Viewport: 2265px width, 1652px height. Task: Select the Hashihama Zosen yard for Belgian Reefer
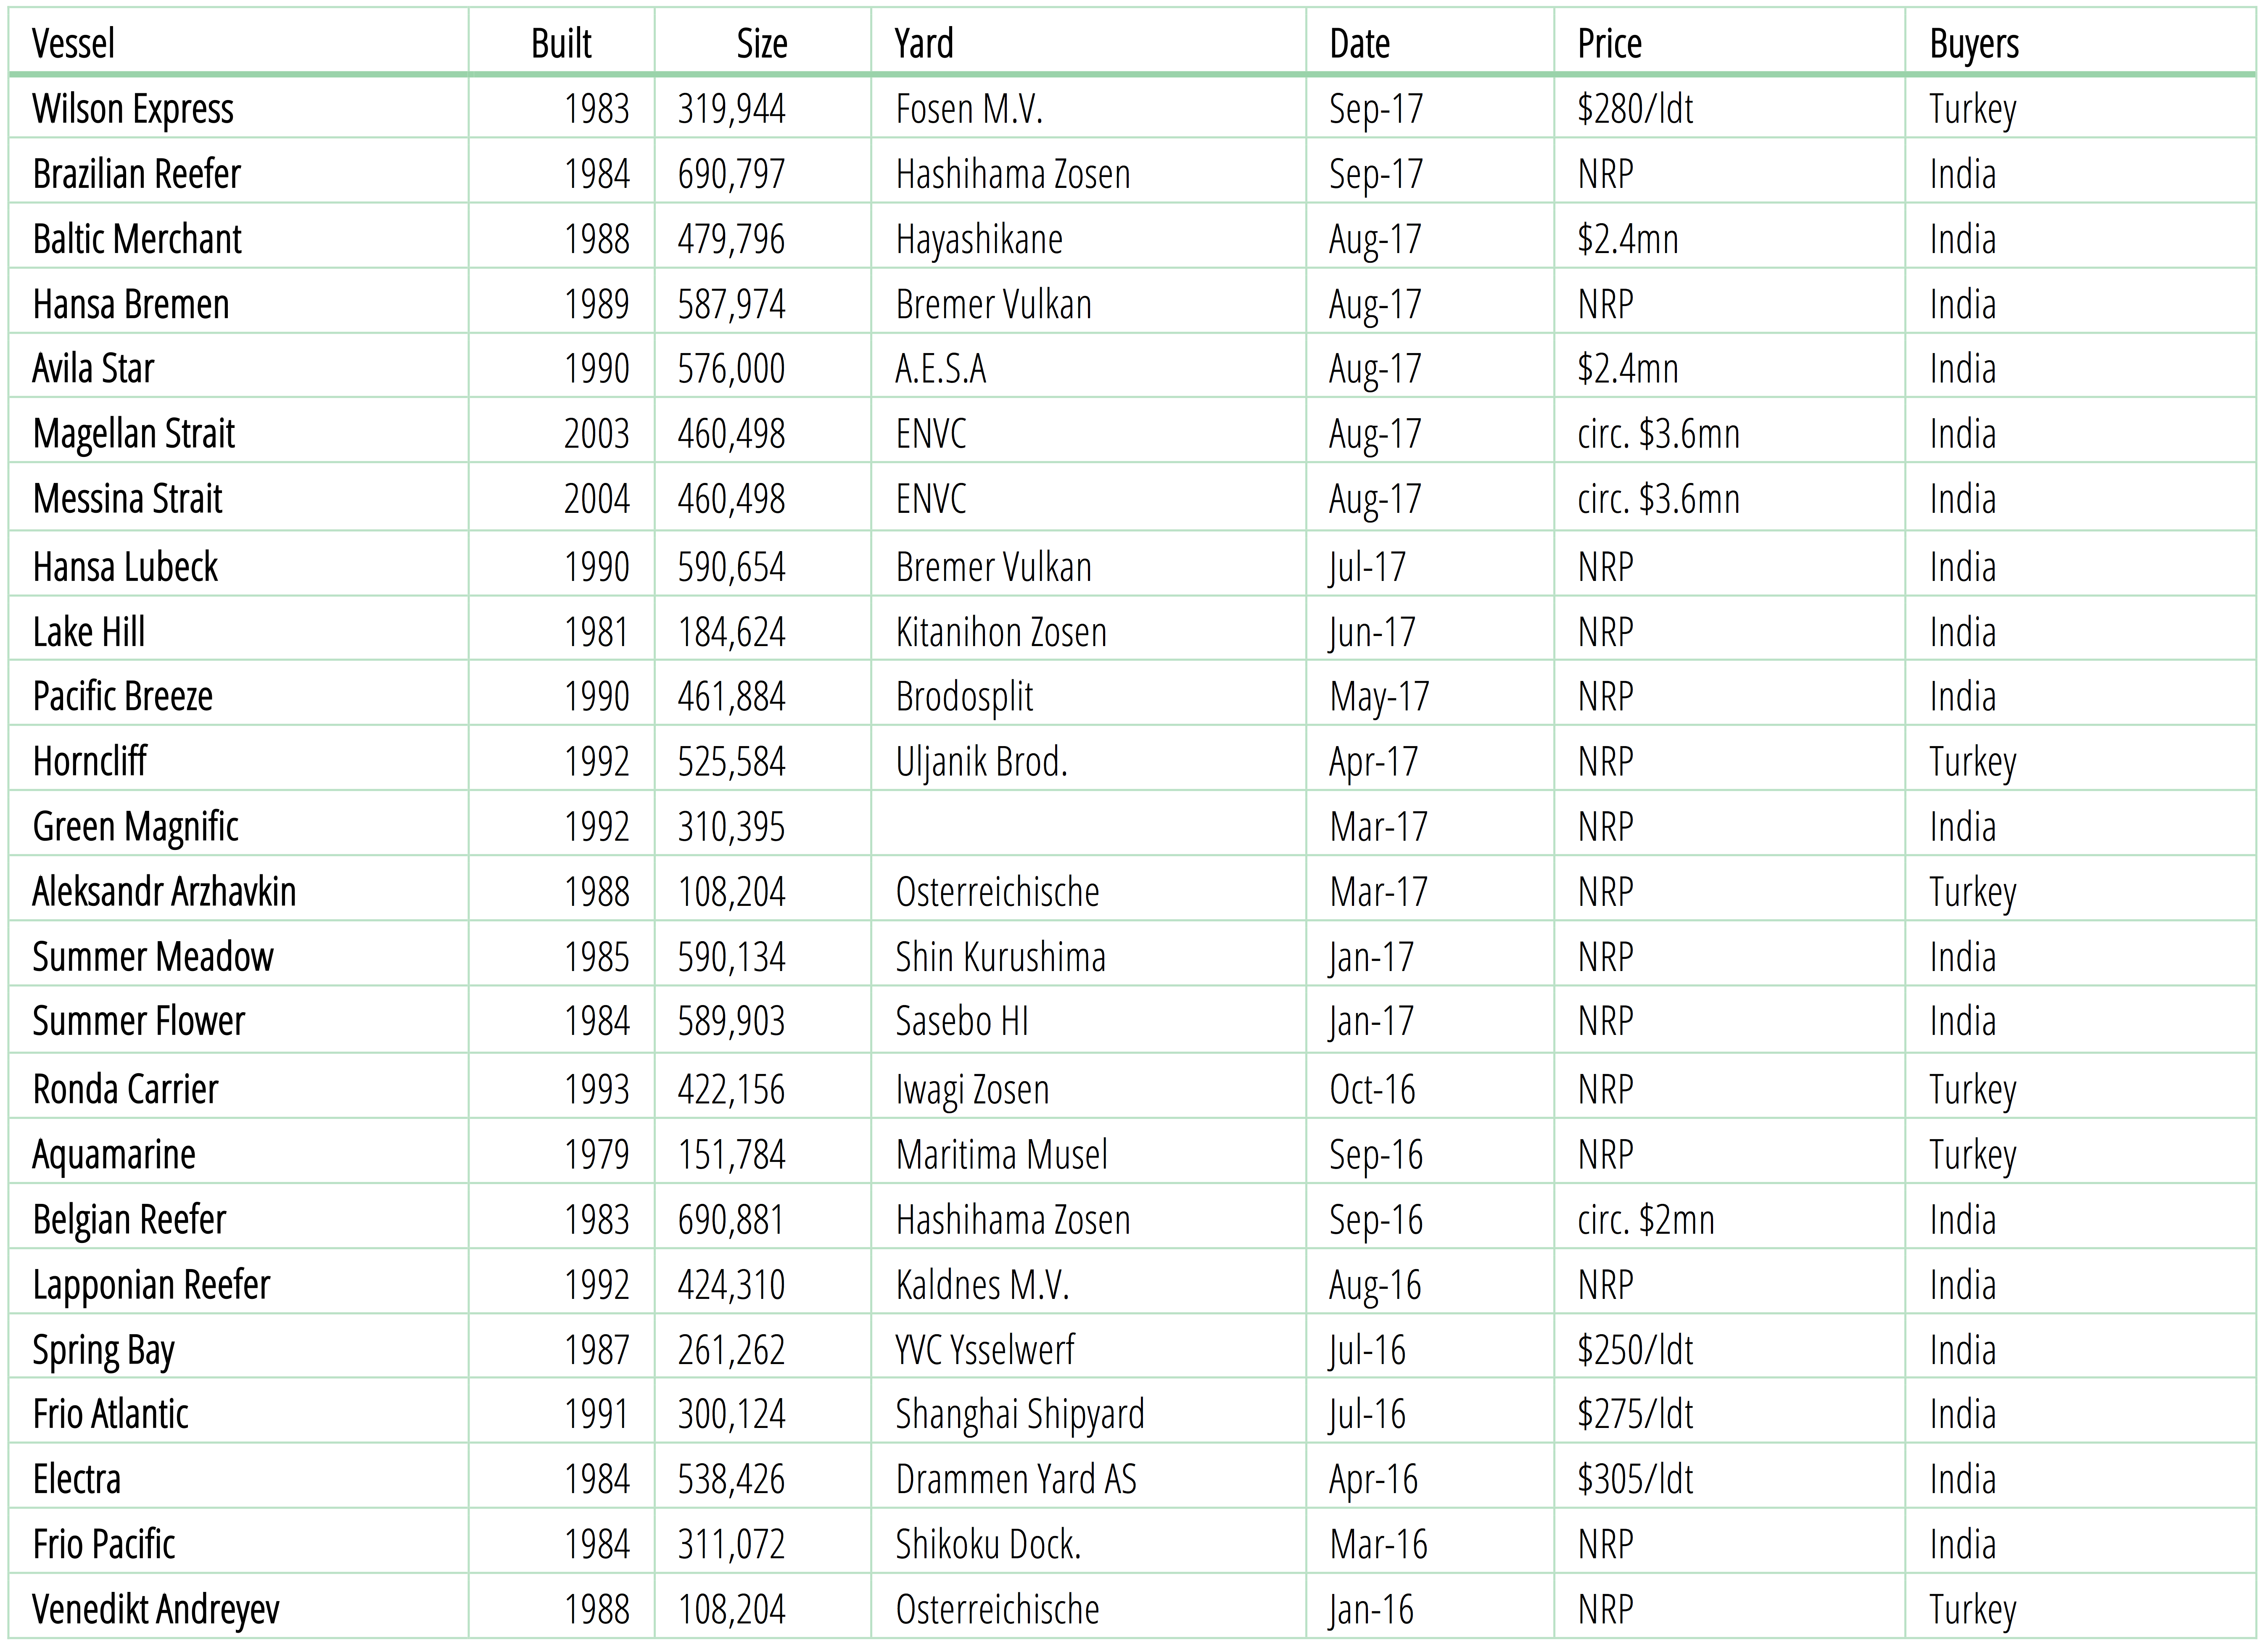(x=1013, y=1220)
